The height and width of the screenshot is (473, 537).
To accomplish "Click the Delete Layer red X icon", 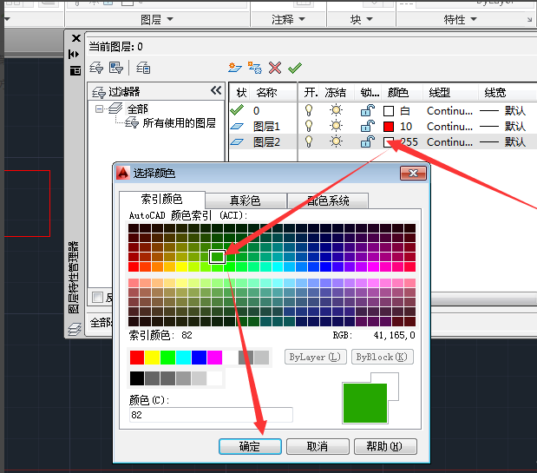I will 275,68.
